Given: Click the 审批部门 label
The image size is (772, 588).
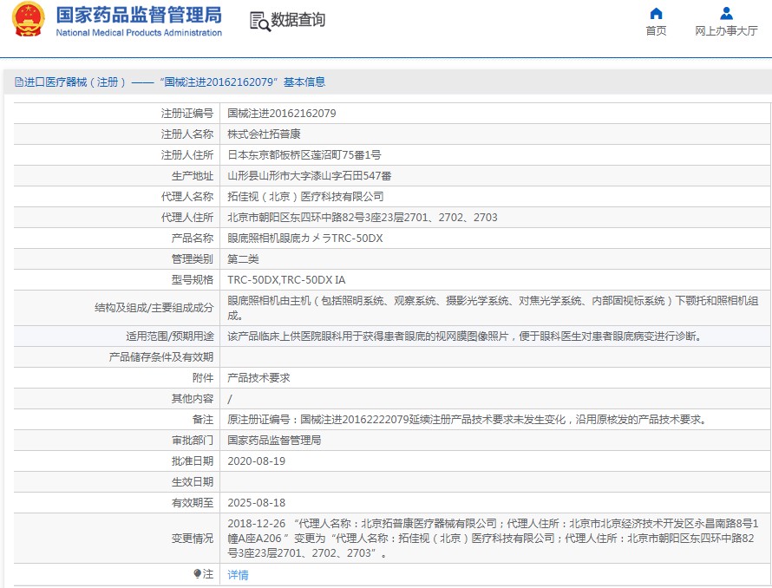Looking at the screenshot, I should pyautogui.click(x=193, y=441).
